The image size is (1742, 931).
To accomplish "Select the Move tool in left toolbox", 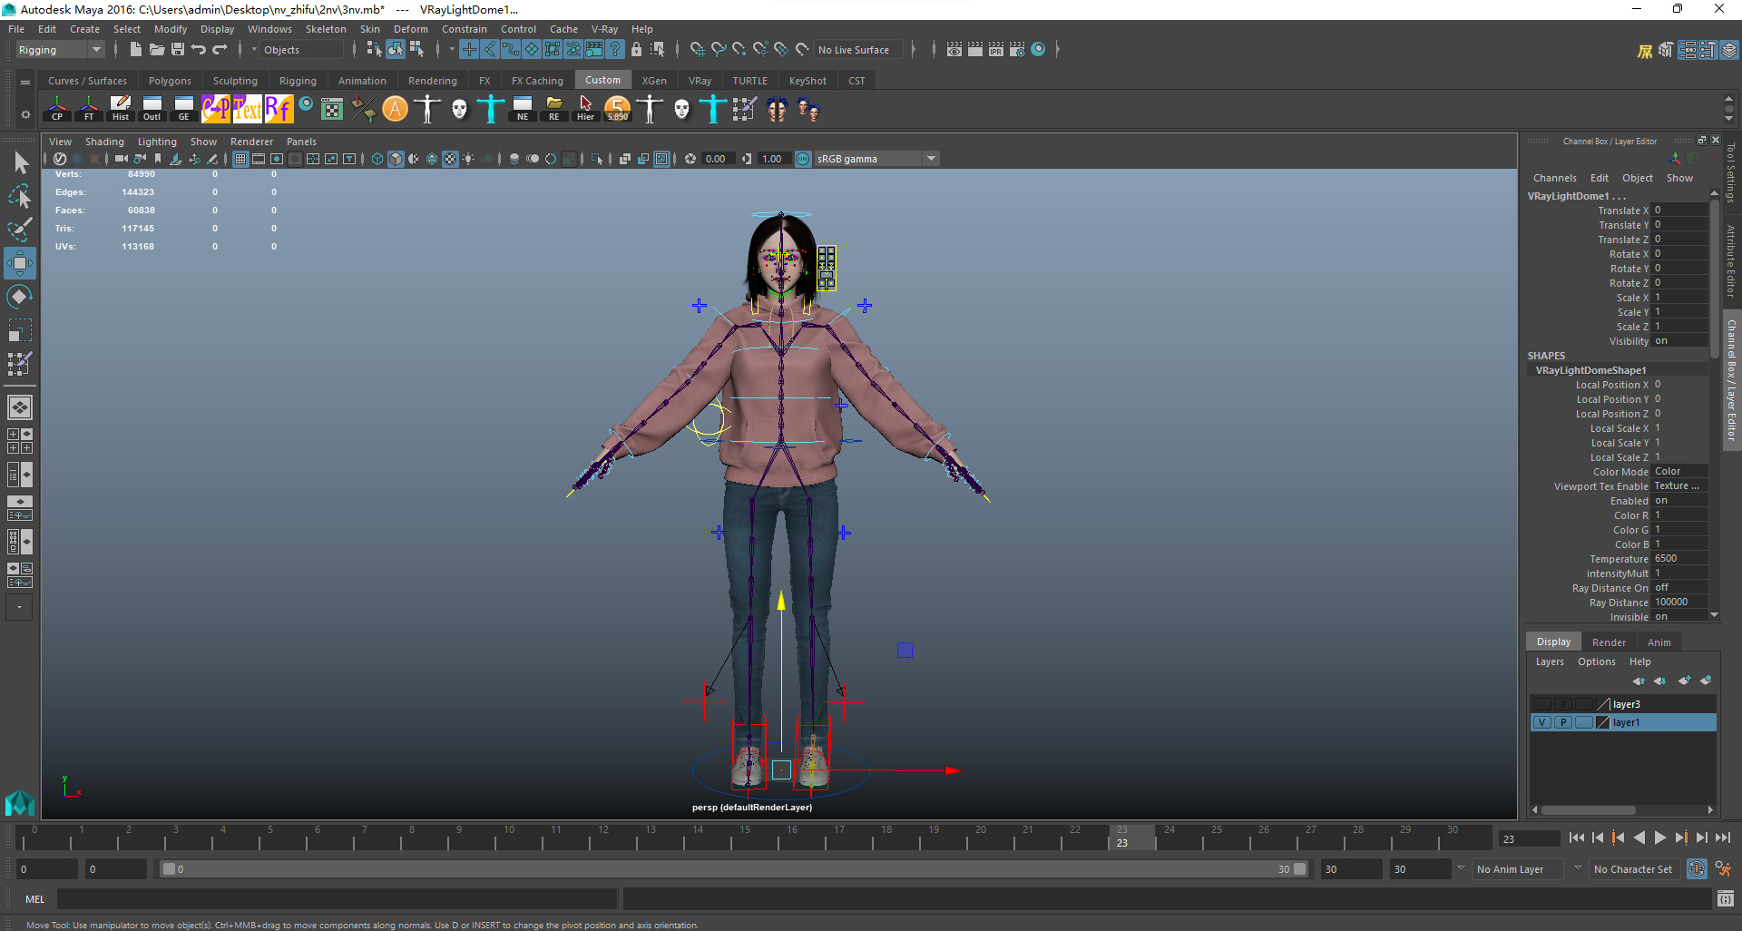I will click(19, 263).
